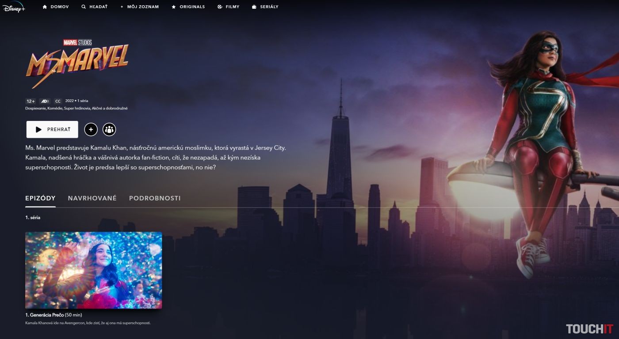This screenshot has width=619, height=339.
Task: Click episode description 'Kamala Khanová ide na Avengercon'
Action: click(88, 323)
